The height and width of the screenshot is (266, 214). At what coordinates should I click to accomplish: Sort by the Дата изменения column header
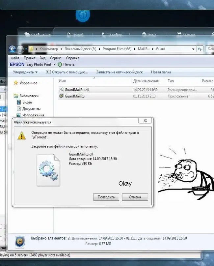coord(146,81)
